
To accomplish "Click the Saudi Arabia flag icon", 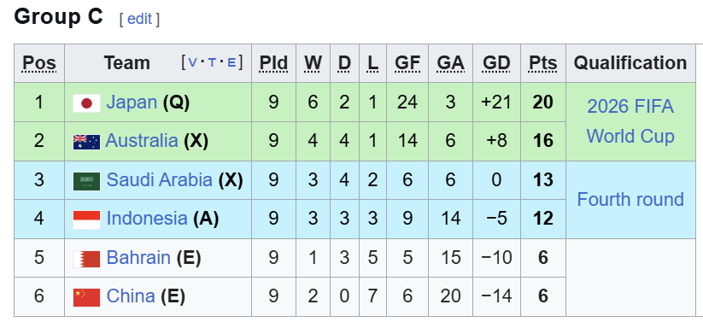I will pyautogui.click(x=86, y=181).
